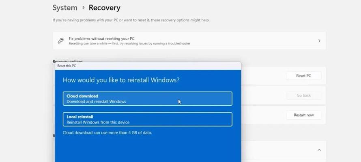The image size is (361, 162).
Task: Click the wrench troubleshooter icon
Action: (x=60, y=40)
